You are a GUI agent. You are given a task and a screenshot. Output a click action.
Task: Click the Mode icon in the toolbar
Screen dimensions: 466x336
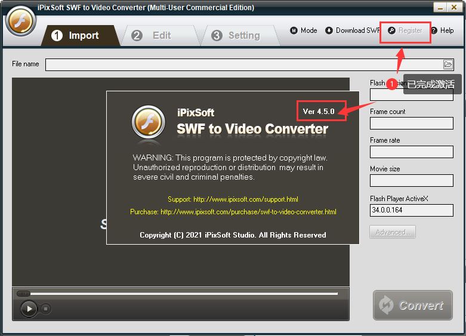tap(294, 30)
